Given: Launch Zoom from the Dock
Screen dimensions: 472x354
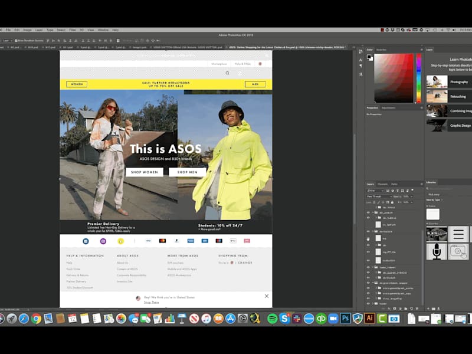Looking at the screenshot, I should click(x=333, y=319).
